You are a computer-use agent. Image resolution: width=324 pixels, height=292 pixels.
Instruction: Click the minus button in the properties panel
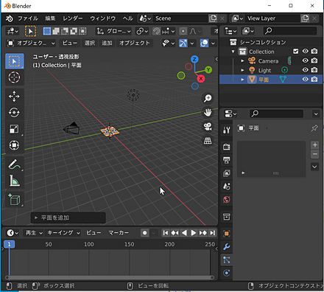[314, 154]
